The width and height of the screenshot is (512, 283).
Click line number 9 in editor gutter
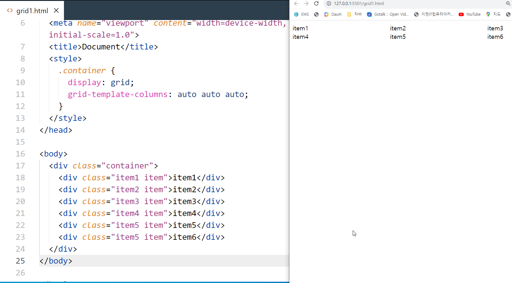click(23, 70)
